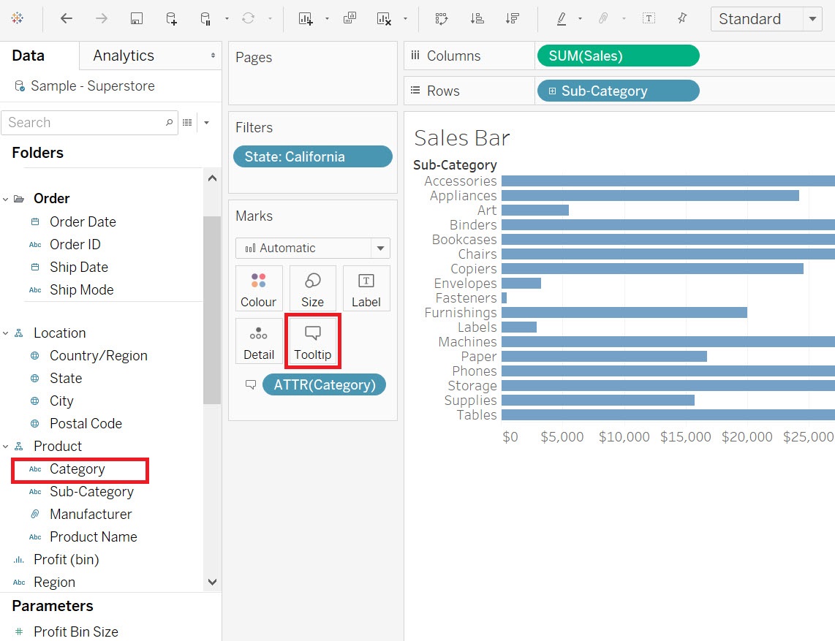Select the Ship Mode field
This screenshot has width=835, height=641.
click(x=81, y=289)
